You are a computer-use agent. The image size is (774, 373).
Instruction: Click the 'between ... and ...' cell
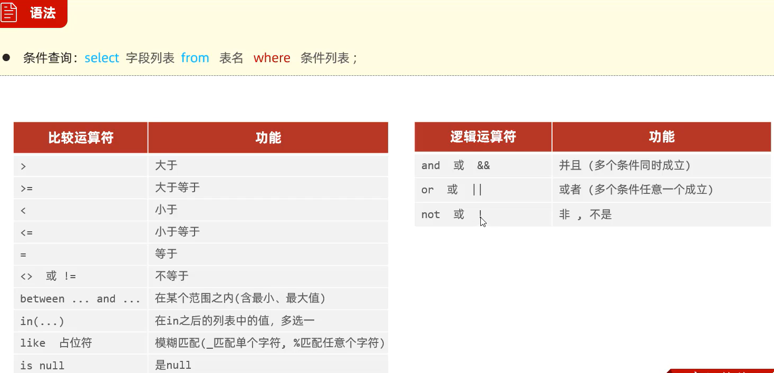coord(80,299)
